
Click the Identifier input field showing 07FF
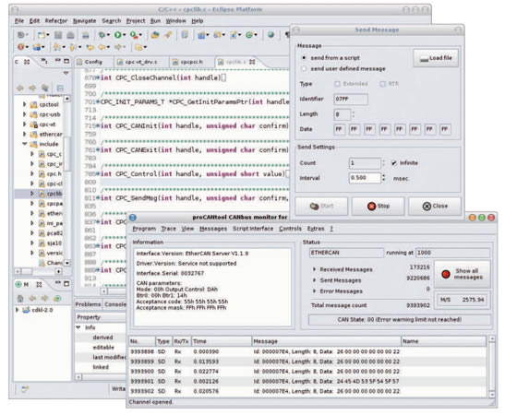pos(351,99)
